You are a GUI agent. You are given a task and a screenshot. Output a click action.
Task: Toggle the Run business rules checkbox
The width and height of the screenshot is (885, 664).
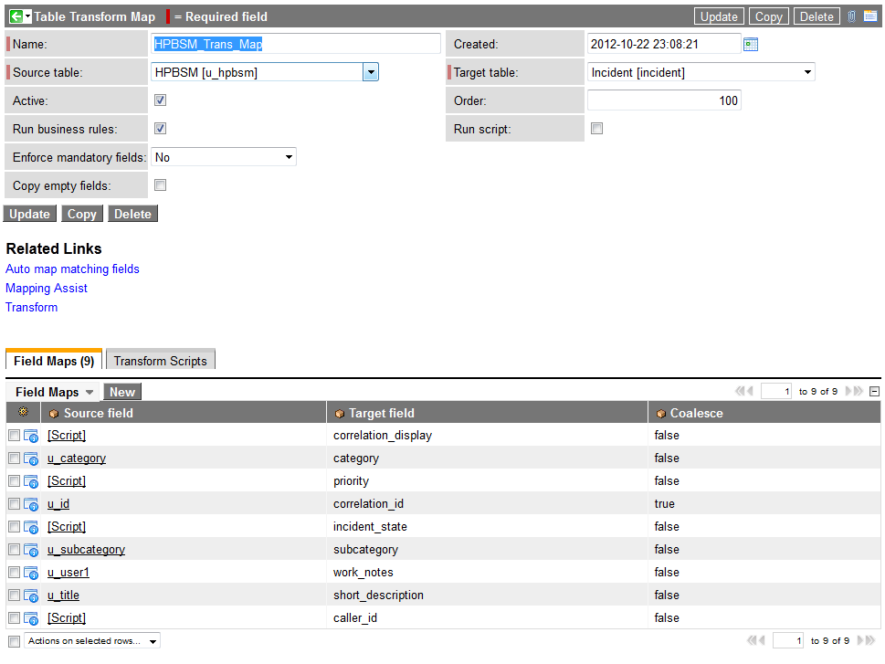coord(161,128)
